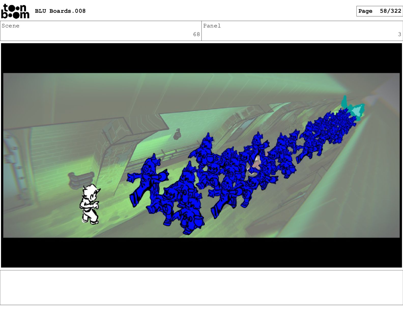Click the 'Scene' label
403x311 pixels.
click(x=10, y=26)
